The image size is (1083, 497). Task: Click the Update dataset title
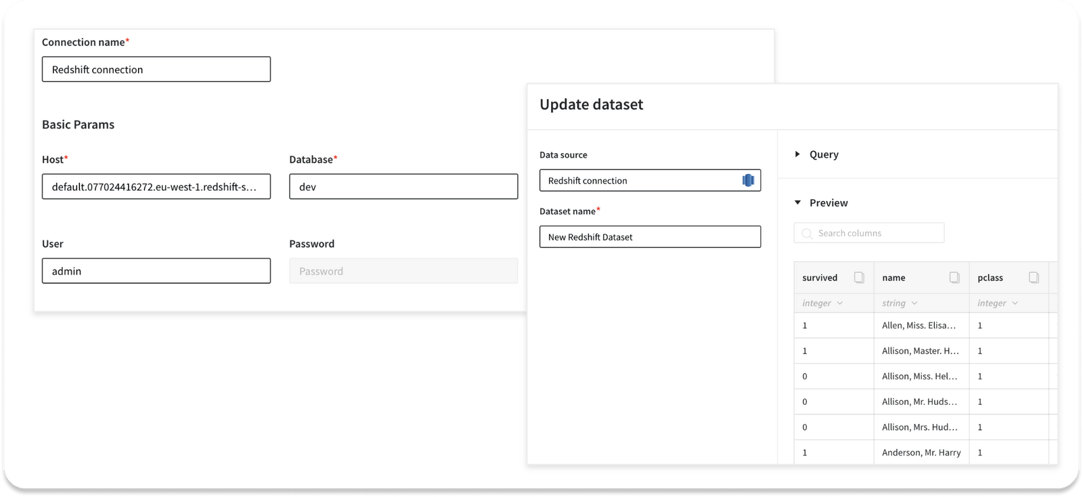pyautogui.click(x=591, y=104)
